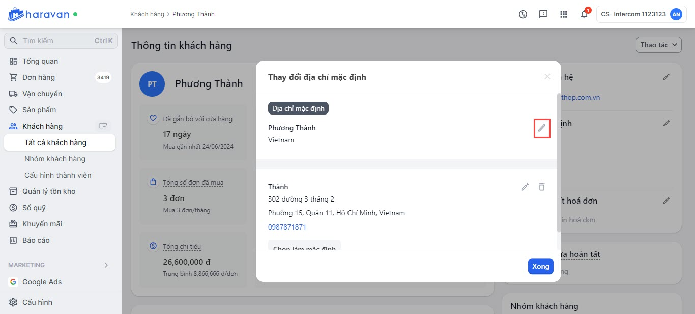This screenshot has height=314, width=695.
Task: Click the Địa chỉ mặc định badge
Action: 299,108
